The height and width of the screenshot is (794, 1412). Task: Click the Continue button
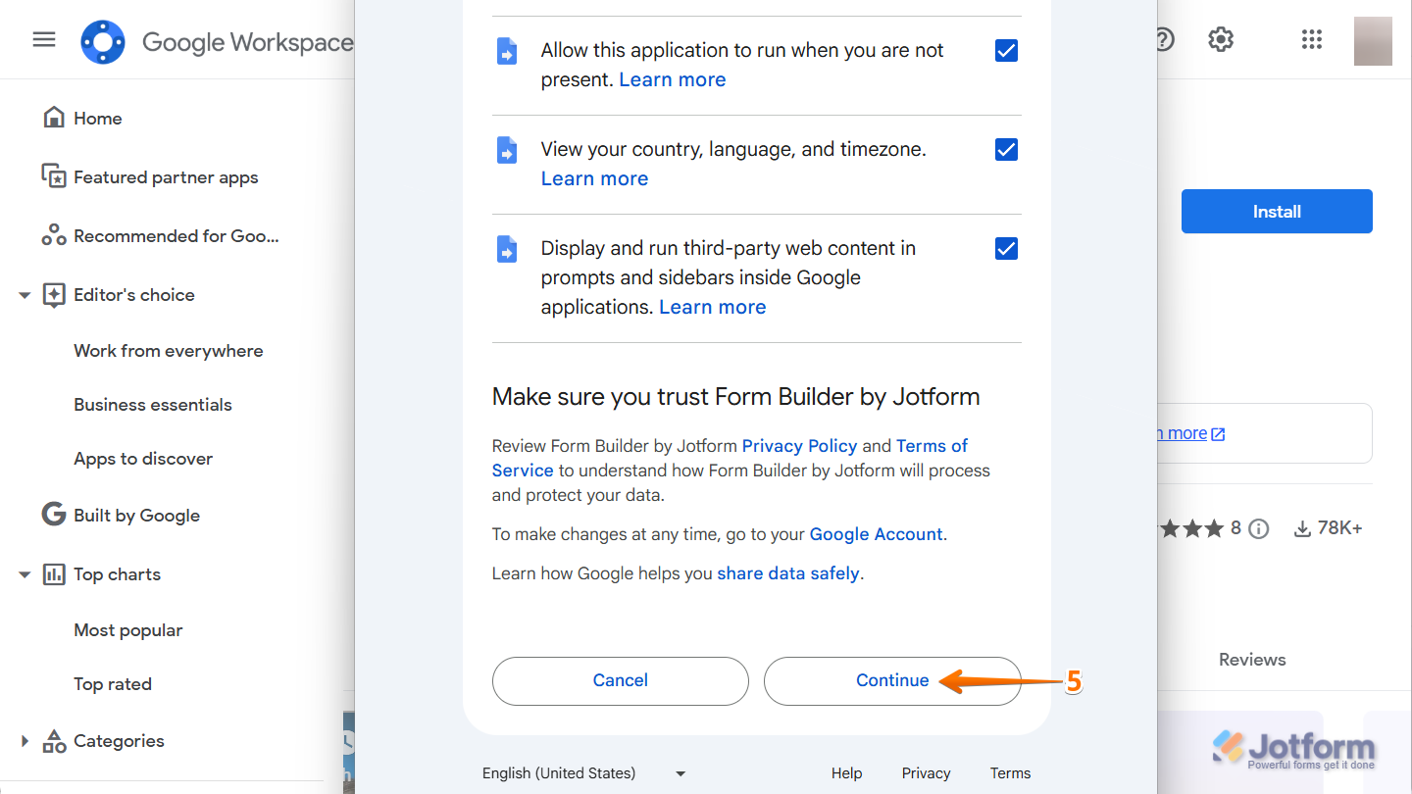click(x=891, y=680)
